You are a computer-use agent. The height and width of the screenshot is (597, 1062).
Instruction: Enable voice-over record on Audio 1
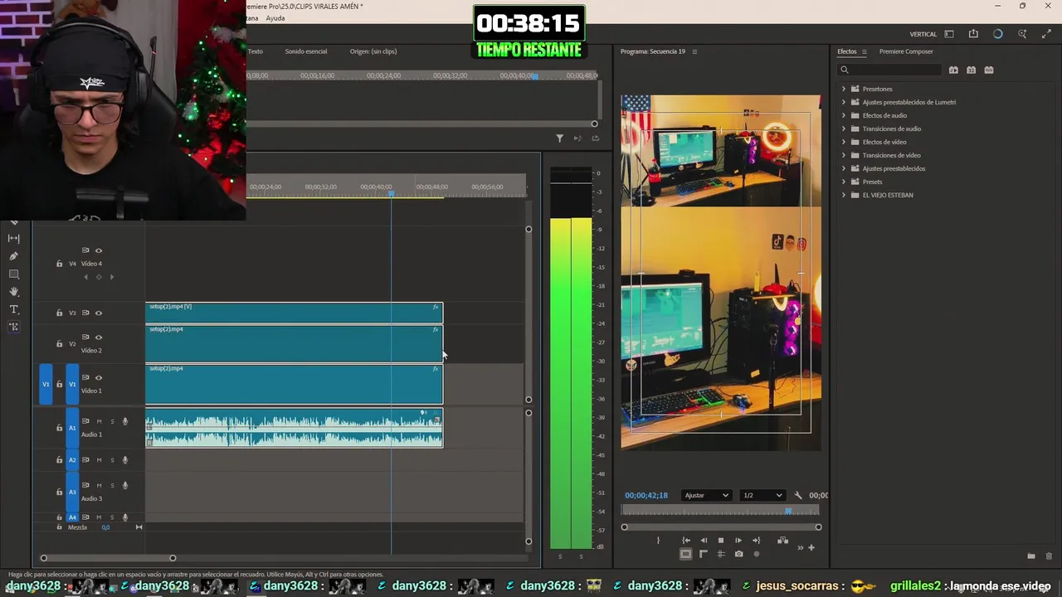[x=125, y=421]
